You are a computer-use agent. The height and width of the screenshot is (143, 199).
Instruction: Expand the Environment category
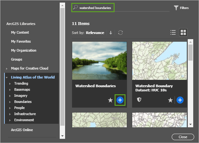point(10,120)
